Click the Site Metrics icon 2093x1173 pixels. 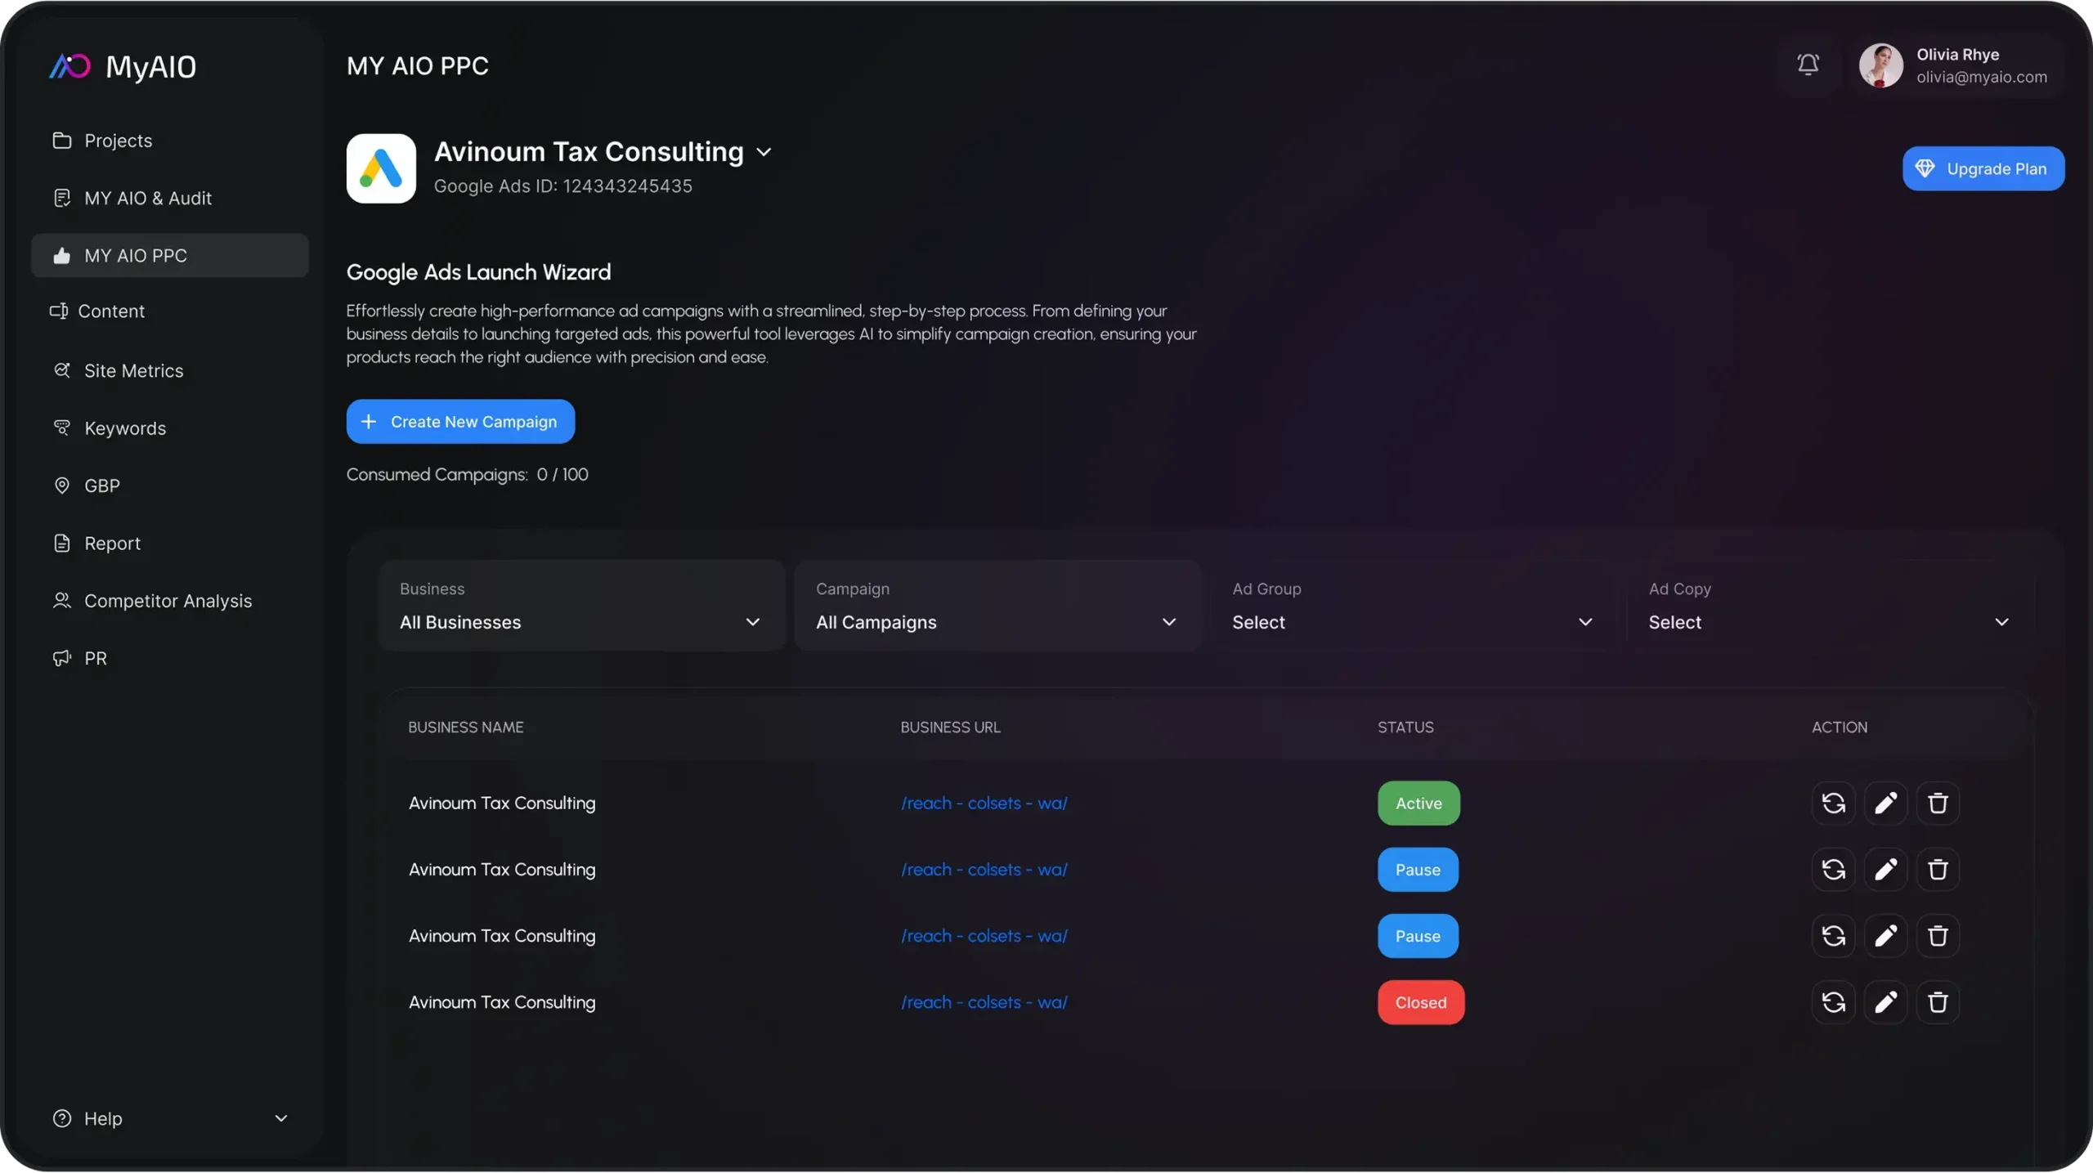pos(62,370)
